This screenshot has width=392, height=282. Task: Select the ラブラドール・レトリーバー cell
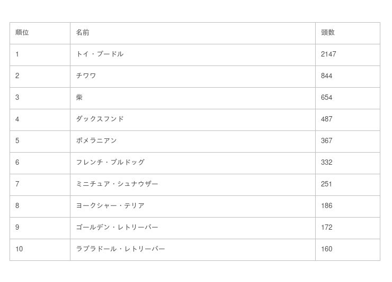click(121, 249)
